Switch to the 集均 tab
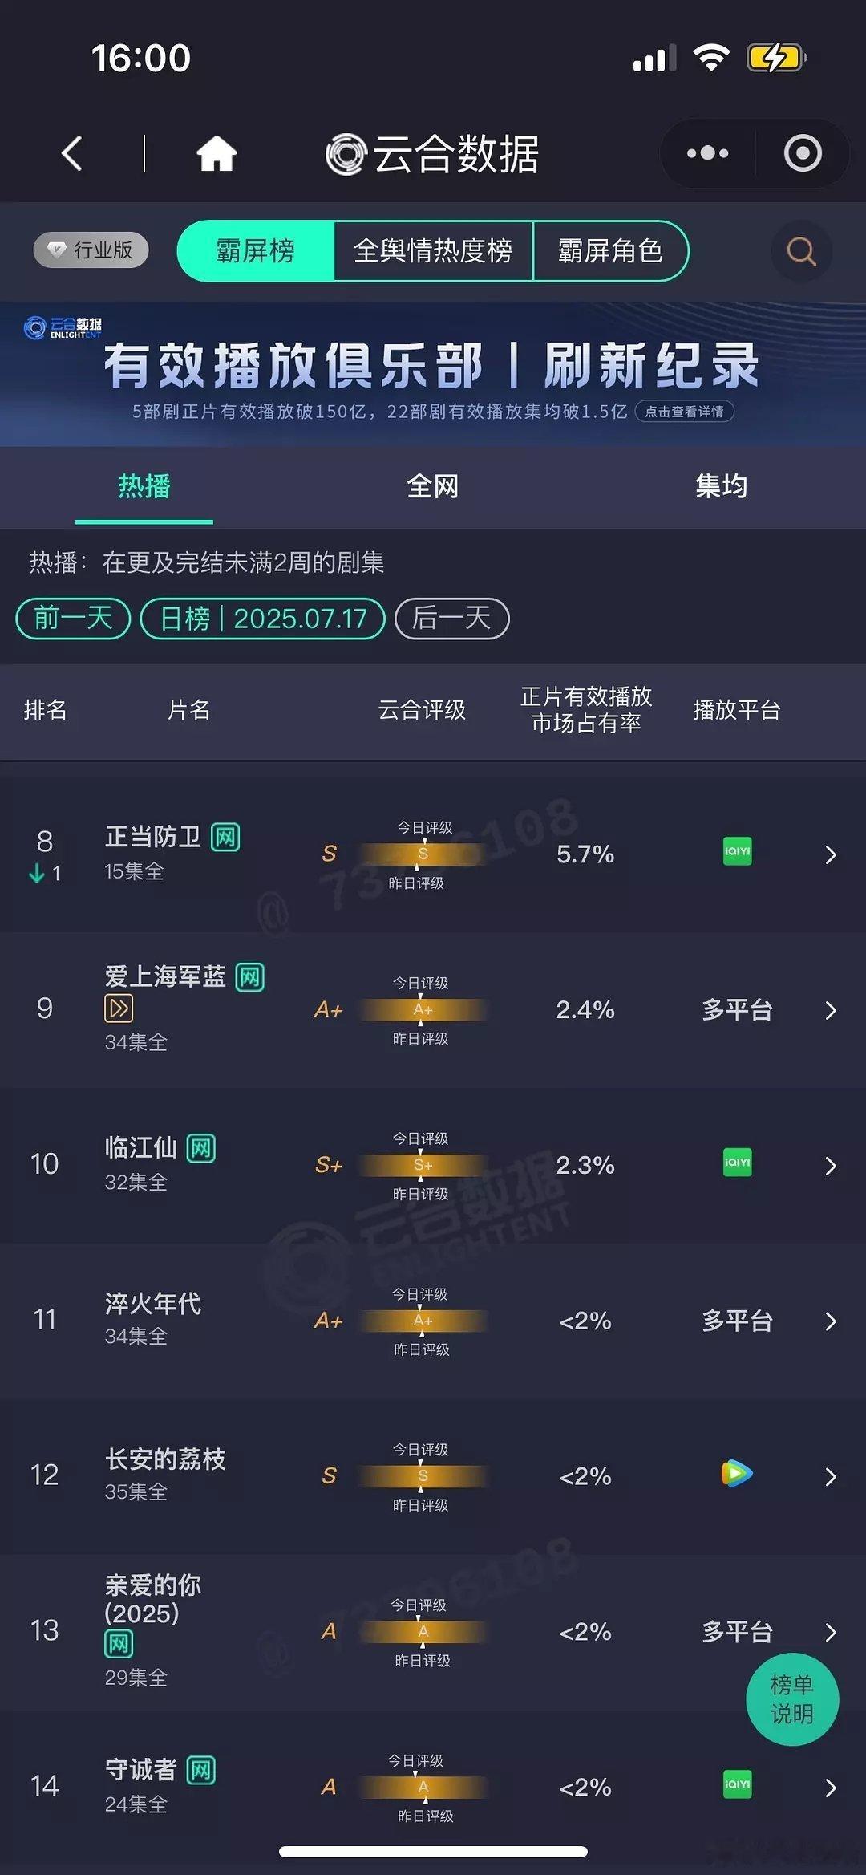 click(x=721, y=486)
